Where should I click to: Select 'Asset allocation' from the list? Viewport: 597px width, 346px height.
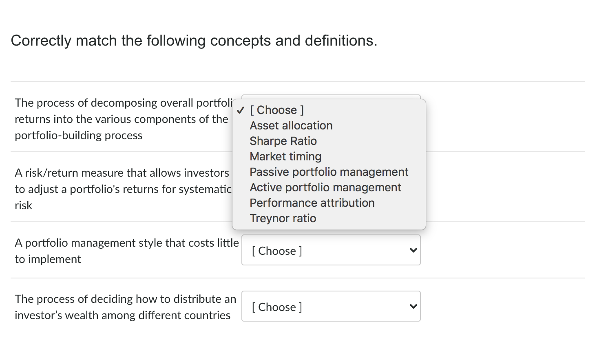(x=291, y=126)
